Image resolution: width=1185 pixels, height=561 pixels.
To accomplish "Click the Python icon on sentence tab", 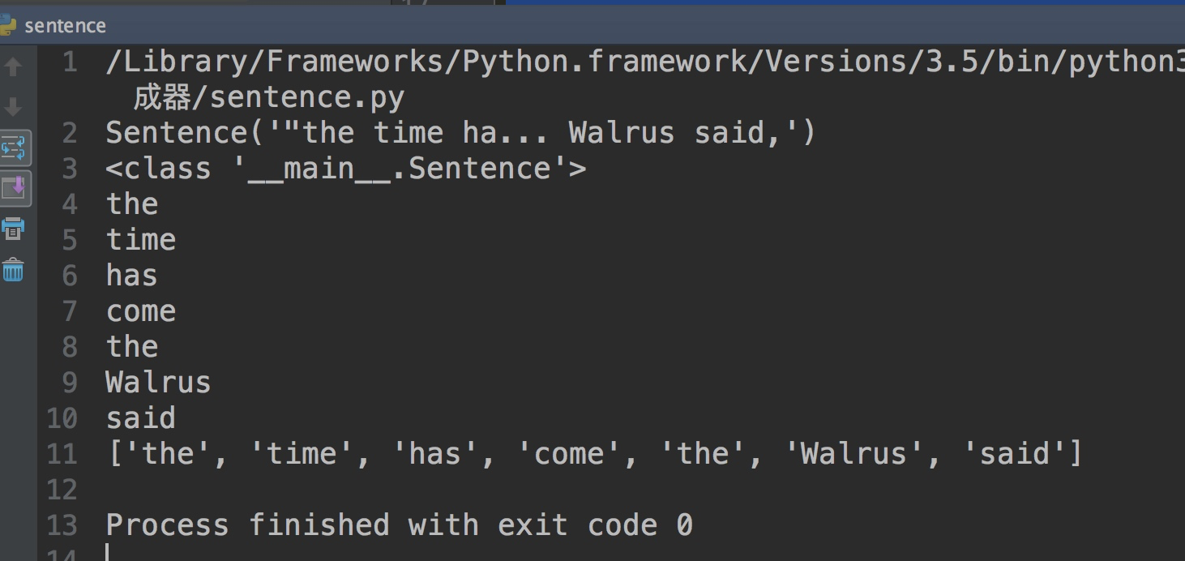I will [x=7, y=25].
